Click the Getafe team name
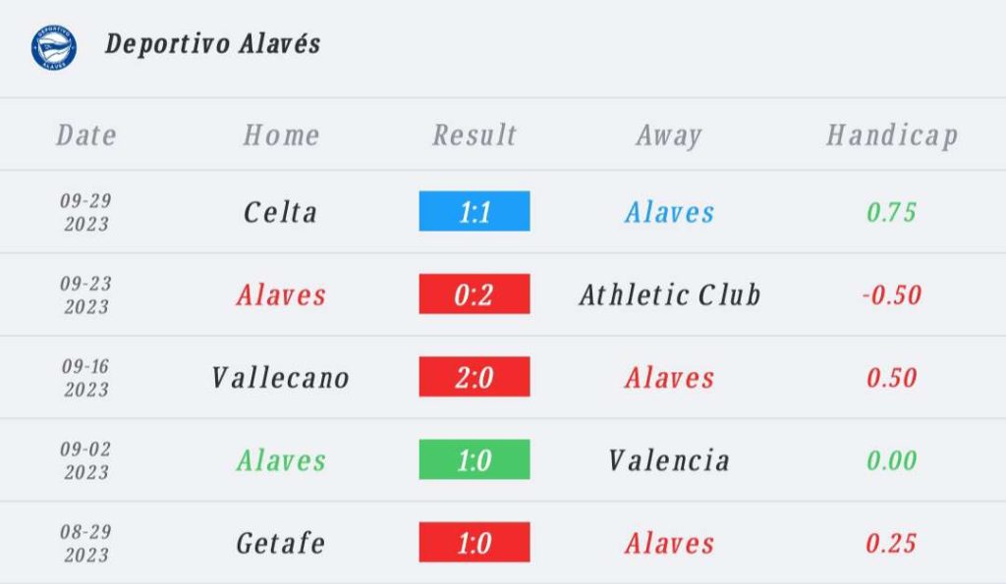 pyautogui.click(x=280, y=543)
